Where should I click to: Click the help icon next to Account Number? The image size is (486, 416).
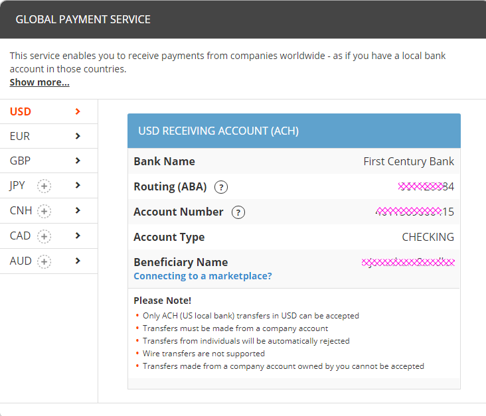(x=238, y=212)
